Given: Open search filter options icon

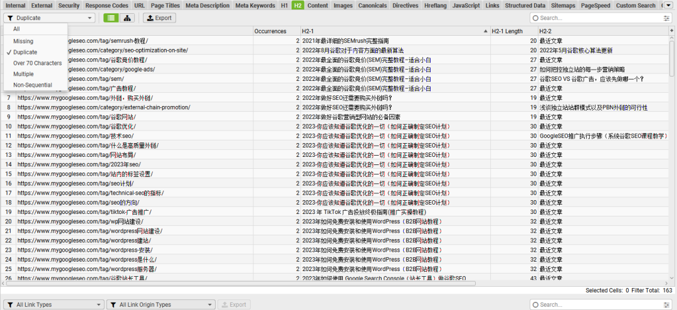Looking at the screenshot, I should [x=666, y=18].
